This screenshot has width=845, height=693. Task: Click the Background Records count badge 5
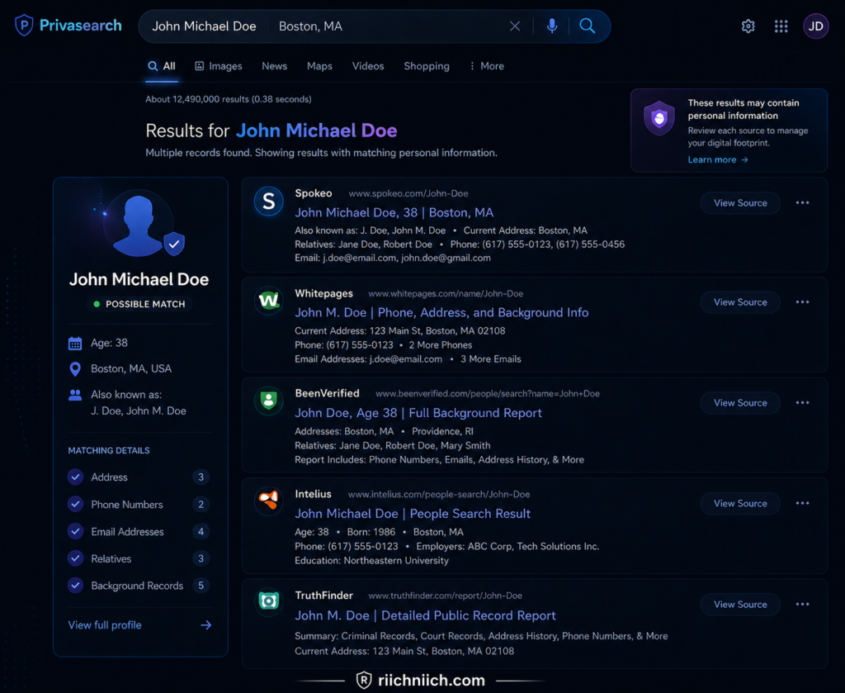tap(201, 585)
